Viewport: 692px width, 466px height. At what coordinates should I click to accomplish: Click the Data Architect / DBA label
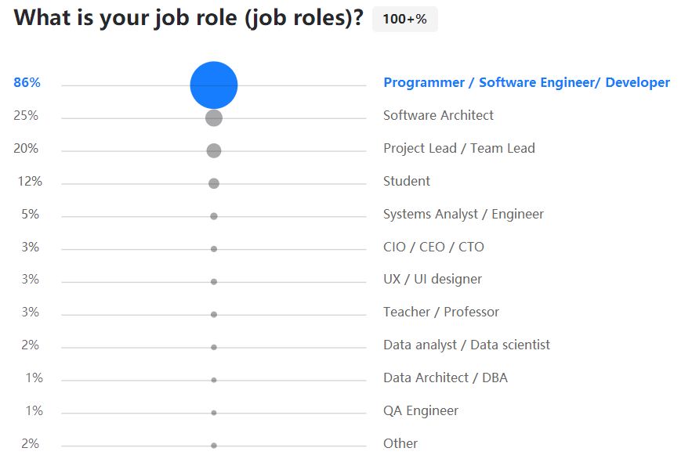(x=445, y=377)
